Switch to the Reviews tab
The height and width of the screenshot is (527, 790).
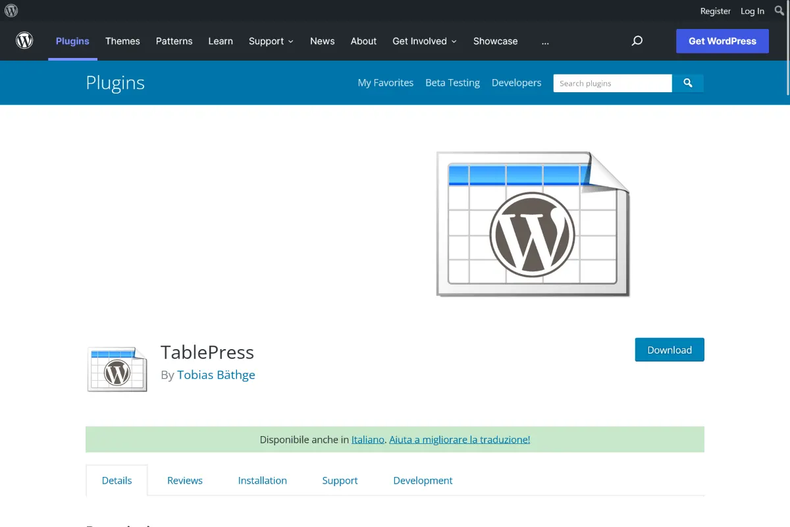185,480
